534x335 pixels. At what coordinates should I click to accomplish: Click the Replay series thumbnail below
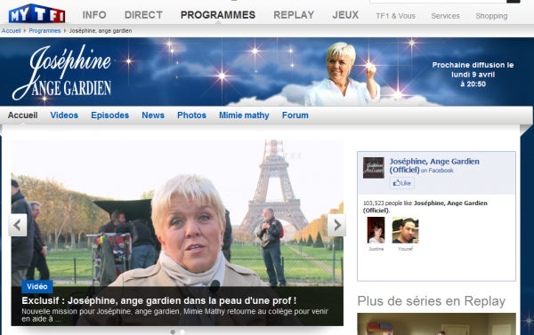(x=436, y=323)
